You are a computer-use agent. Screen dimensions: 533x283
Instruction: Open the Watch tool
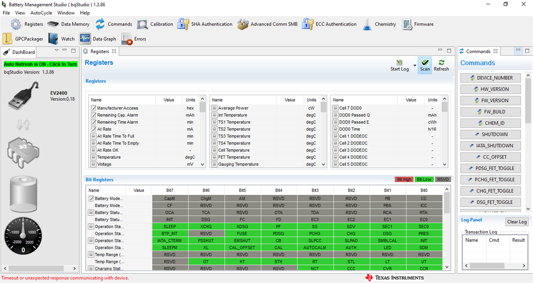(x=62, y=39)
